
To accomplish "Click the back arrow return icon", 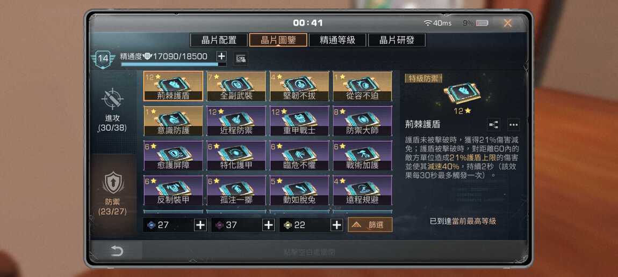I will [117, 251].
